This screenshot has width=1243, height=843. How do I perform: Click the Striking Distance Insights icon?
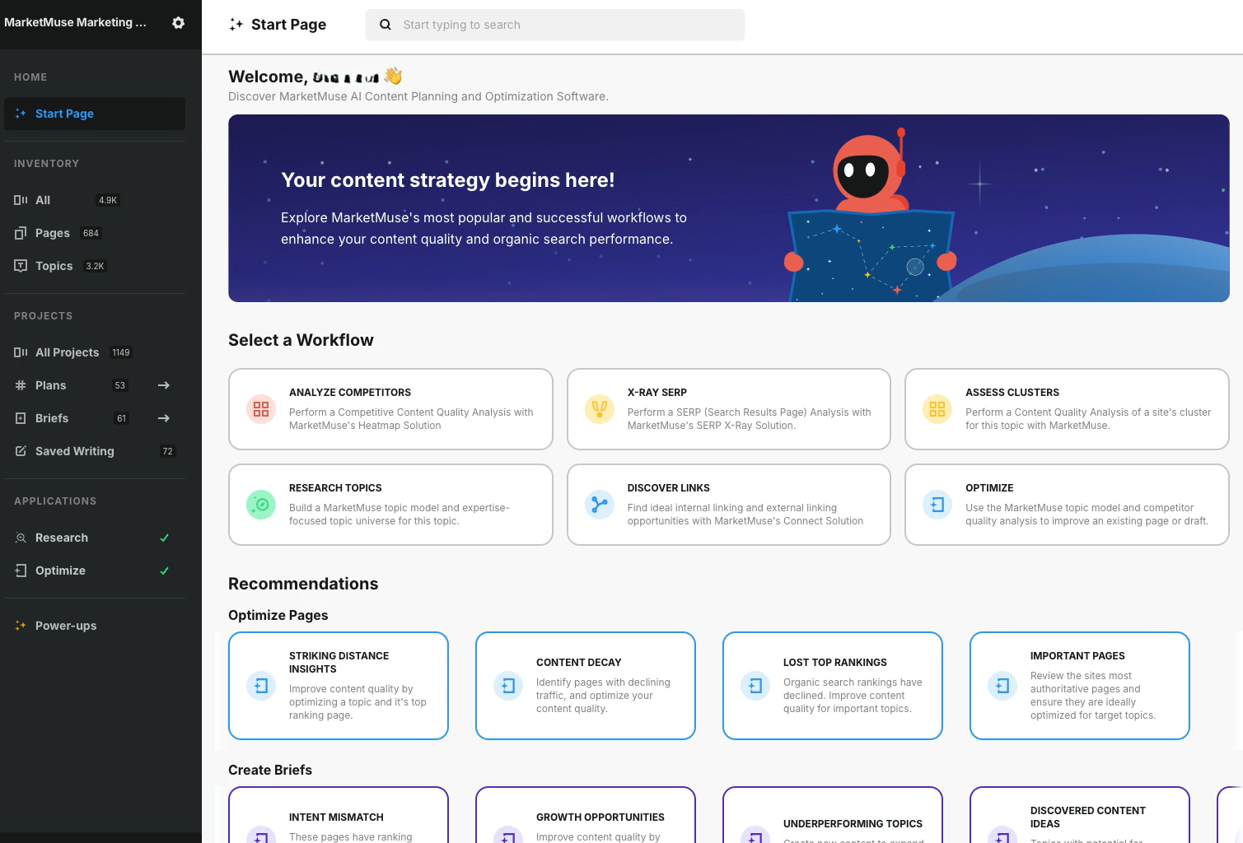(x=261, y=686)
